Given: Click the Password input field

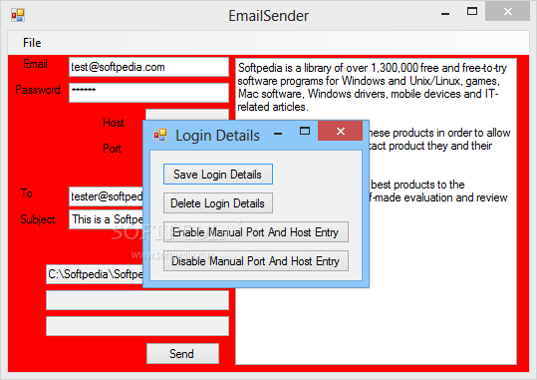Looking at the screenshot, I should click(148, 93).
